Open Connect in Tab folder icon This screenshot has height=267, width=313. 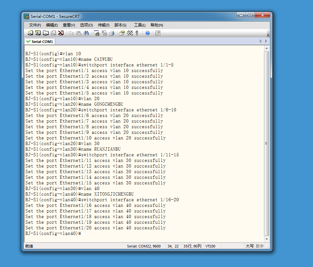tap(46, 33)
